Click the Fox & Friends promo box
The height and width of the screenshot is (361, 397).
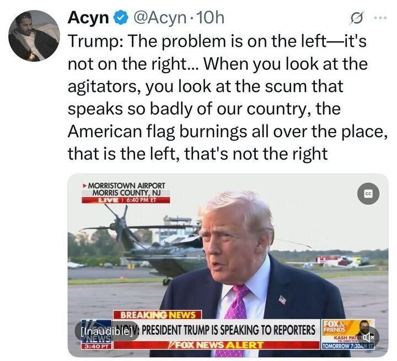347,334
